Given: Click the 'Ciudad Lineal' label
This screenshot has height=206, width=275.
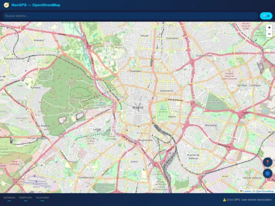Looking at the screenshot, I should (x=204, y=55).
